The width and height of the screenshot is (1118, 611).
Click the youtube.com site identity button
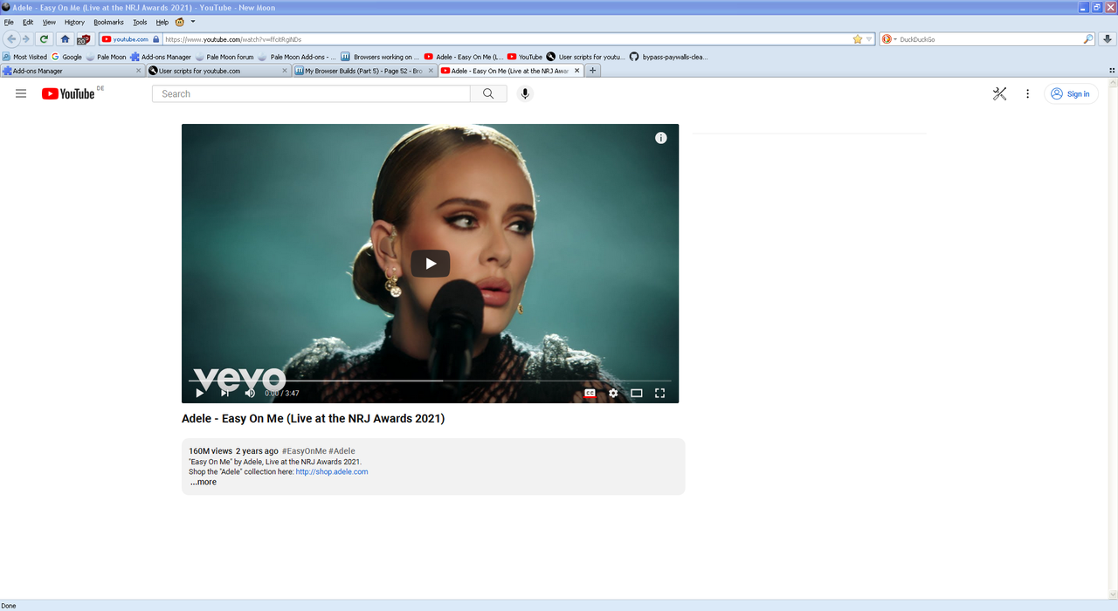coord(130,39)
